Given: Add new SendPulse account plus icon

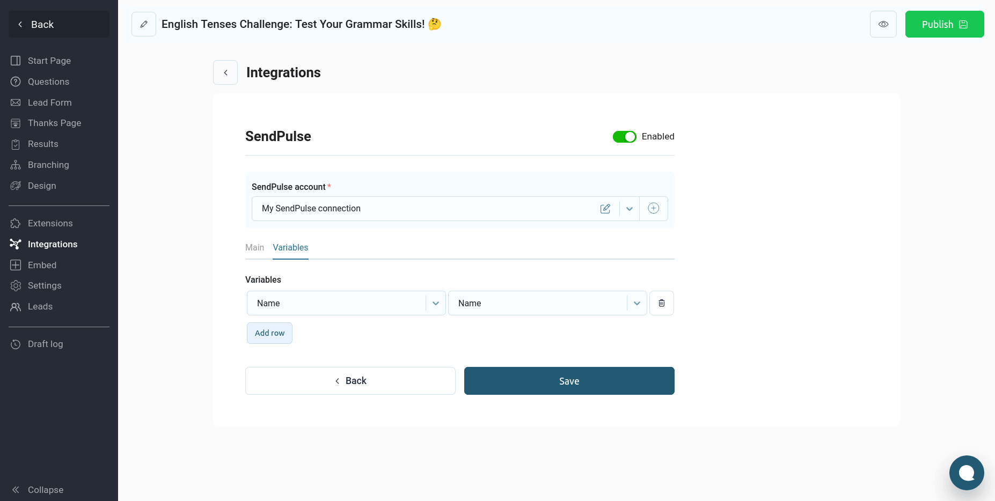Looking at the screenshot, I should tap(653, 209).
